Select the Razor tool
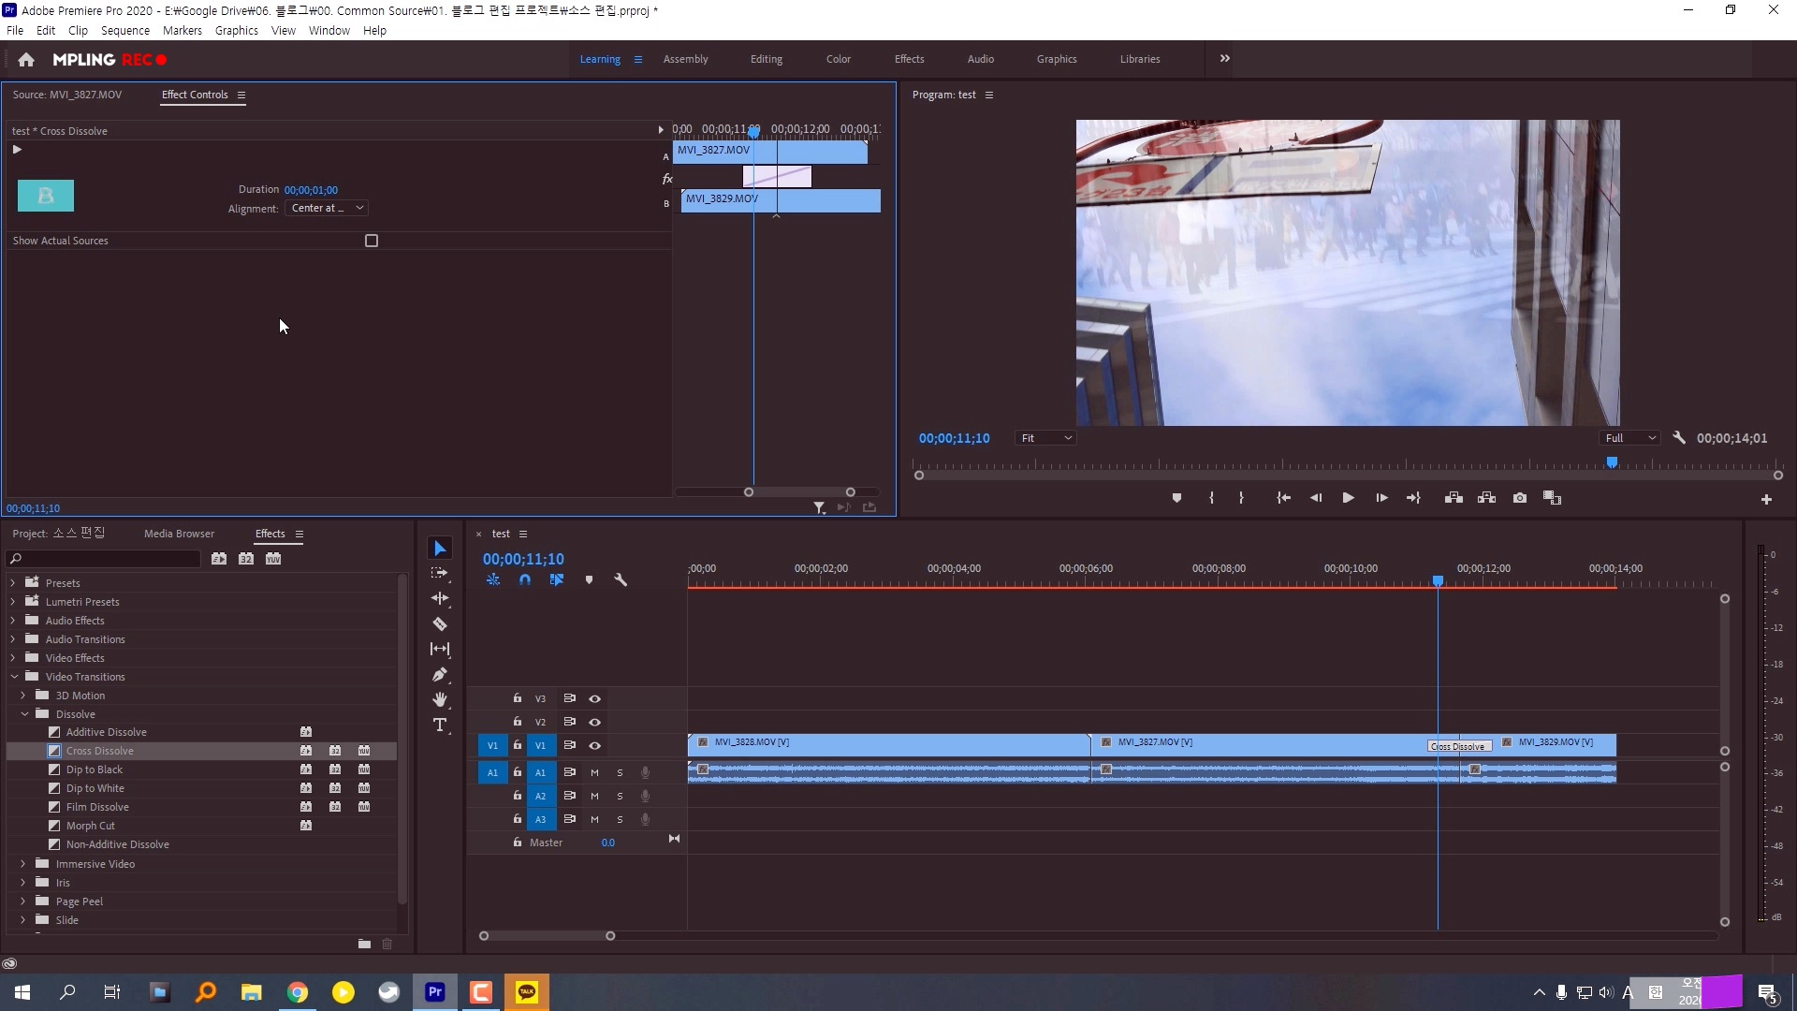Viewport: 1797px width, 1011px height. [440, 623]
